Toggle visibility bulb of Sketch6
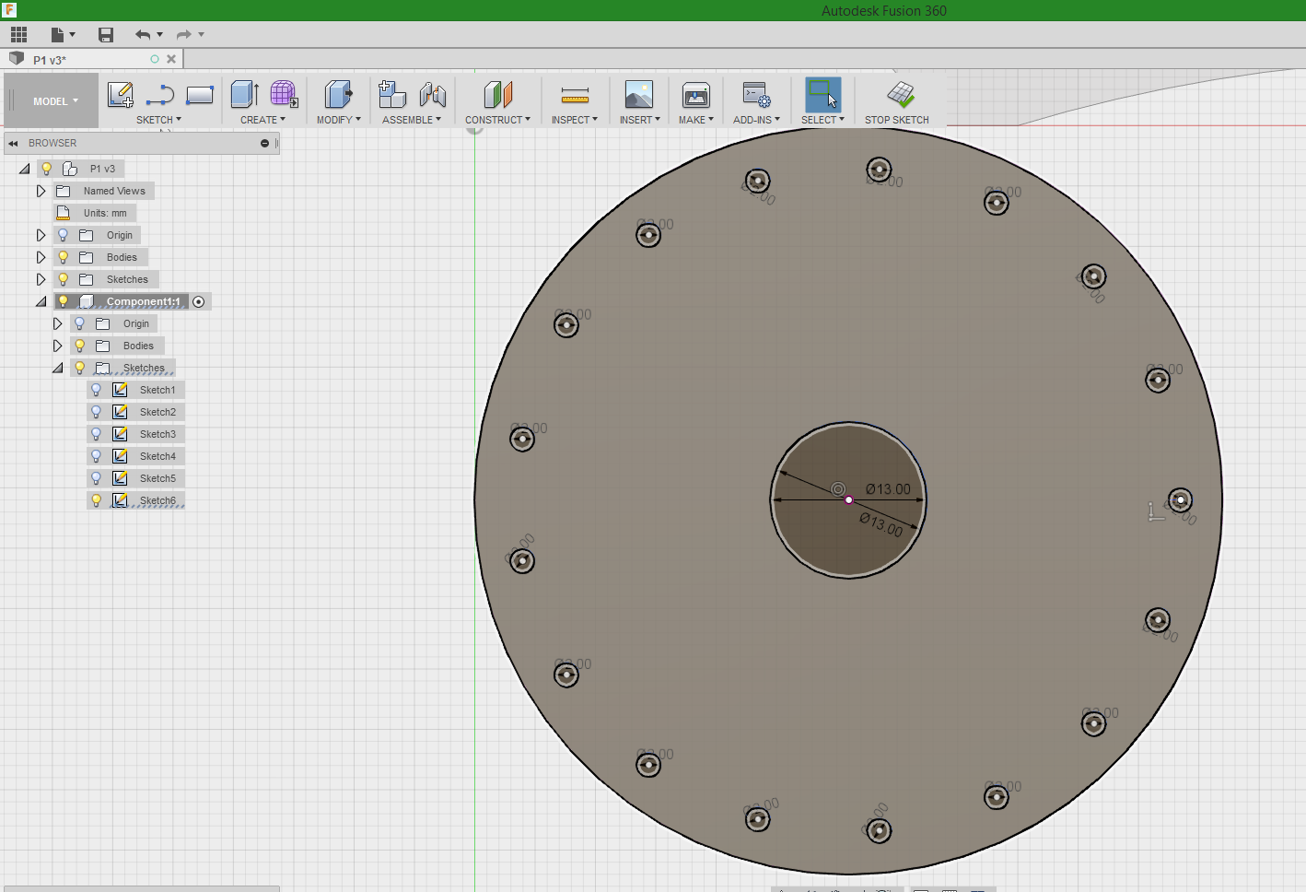Viewport: 1306px width, 892px height. click(x=97, y=500)
